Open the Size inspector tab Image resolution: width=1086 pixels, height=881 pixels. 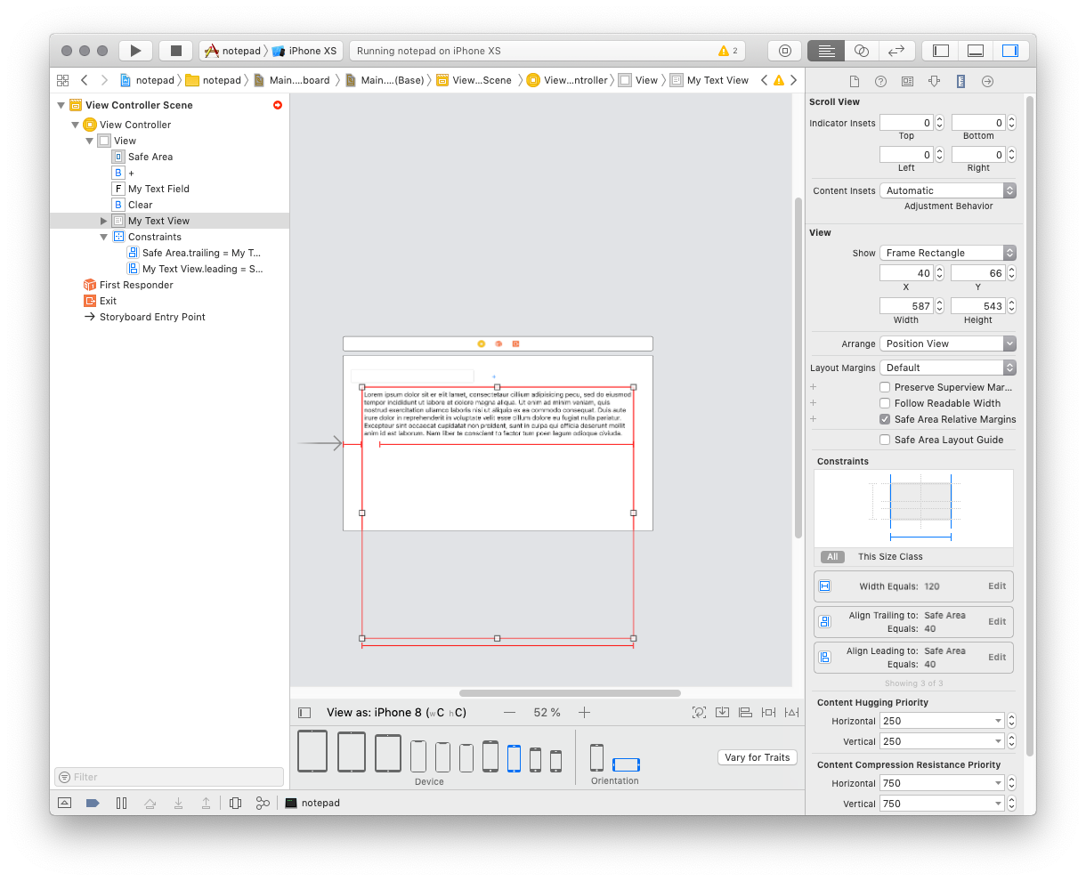(x=960, y=81)
